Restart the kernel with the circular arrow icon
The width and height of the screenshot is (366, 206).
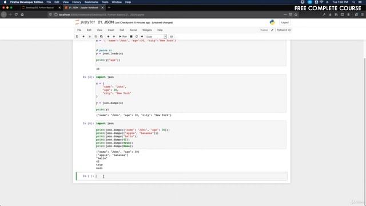[x=137, y=37]
